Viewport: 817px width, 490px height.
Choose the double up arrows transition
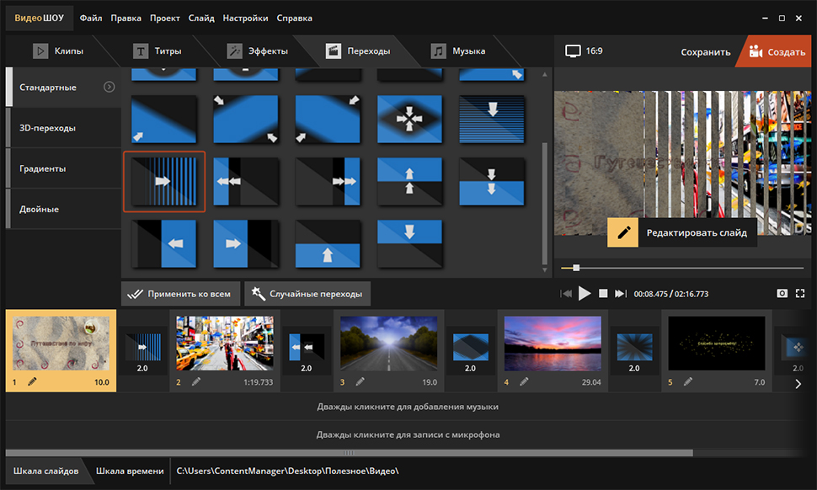409,181
